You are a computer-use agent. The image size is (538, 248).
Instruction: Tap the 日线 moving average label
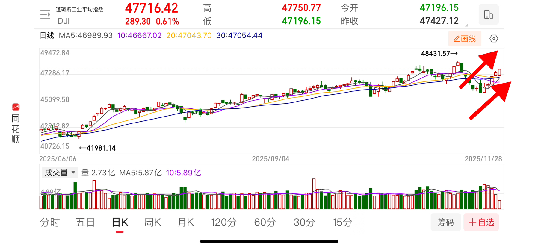tap(47, 36)
